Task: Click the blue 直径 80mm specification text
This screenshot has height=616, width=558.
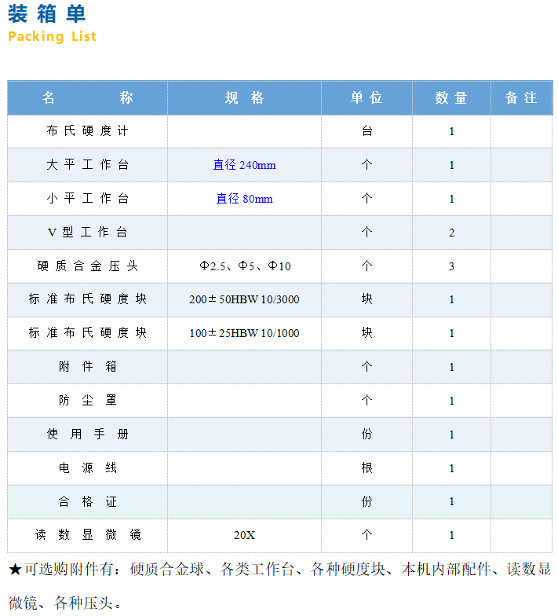Action: [244, 199]
